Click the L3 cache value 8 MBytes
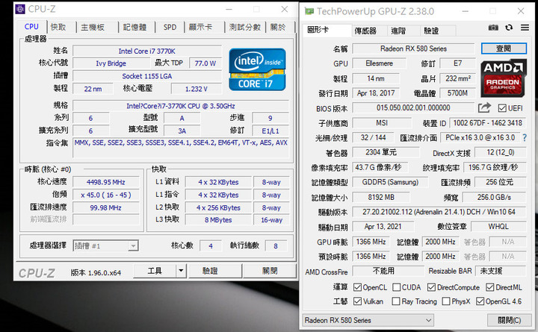The width and height of the screenshot is (538, 332). (x=218, y=220)
